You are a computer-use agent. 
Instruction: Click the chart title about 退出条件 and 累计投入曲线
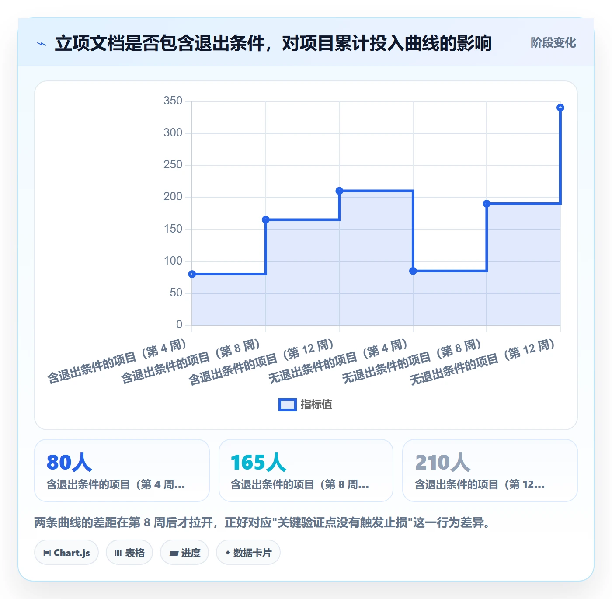(x=273, y=43)
